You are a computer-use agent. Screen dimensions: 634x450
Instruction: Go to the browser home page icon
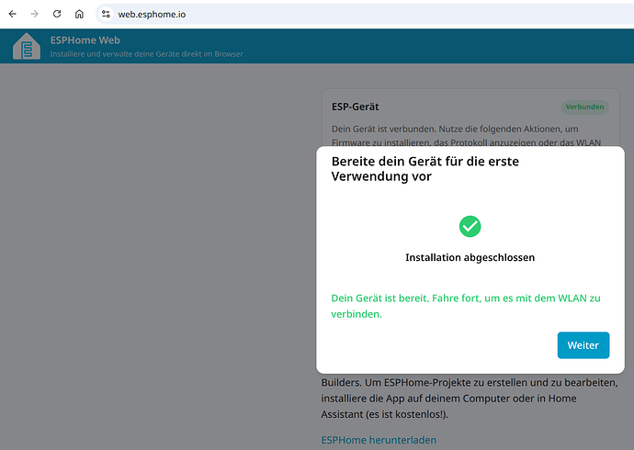(79, 14)
